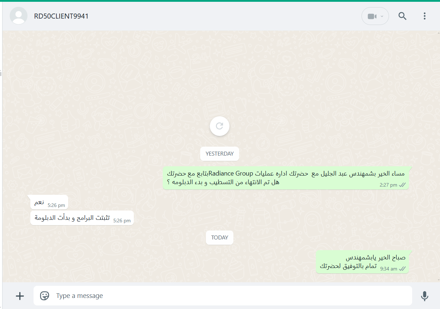The image size is (440, 309).
Task: Start a video call with the contact
Action: point(372,16)
